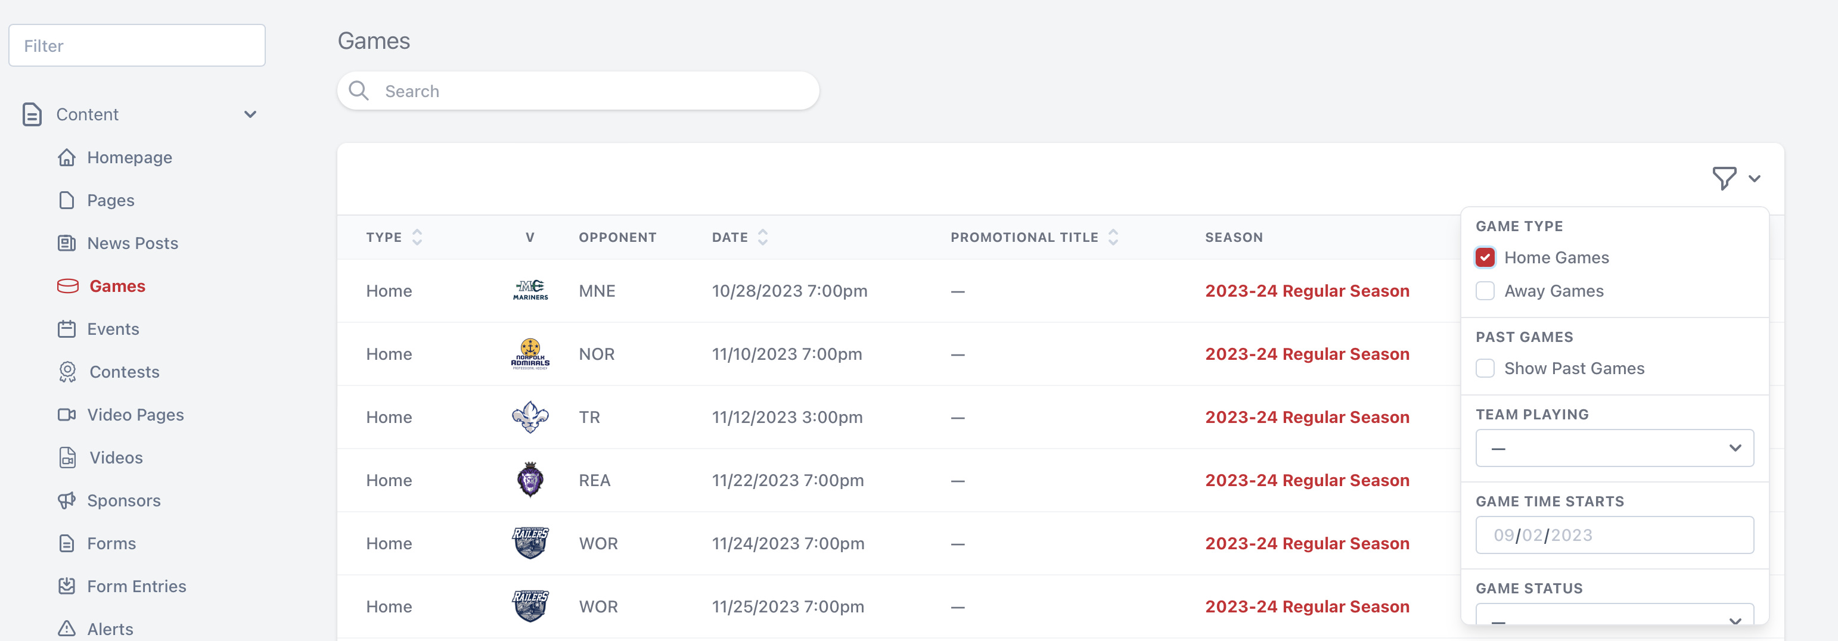Image resolution: width=1838 pixels, height=641 pixels.
Task: Click the date 10/28/2023 7:00pm
Action: click(789, 291)
